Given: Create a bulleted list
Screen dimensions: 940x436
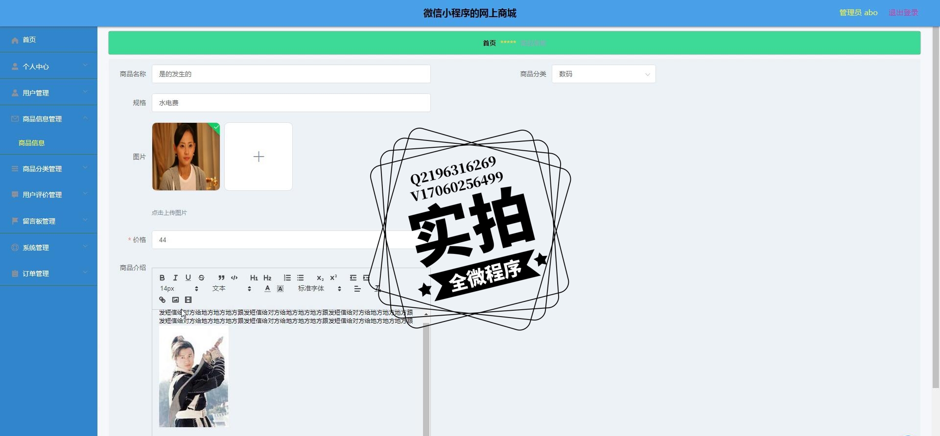Looking at the screenshot, I should [x=301, y=277].
